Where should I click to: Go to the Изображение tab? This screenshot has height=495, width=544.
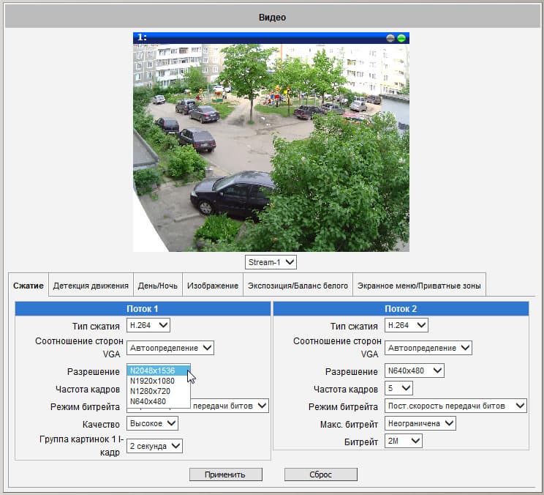(212, 286)
